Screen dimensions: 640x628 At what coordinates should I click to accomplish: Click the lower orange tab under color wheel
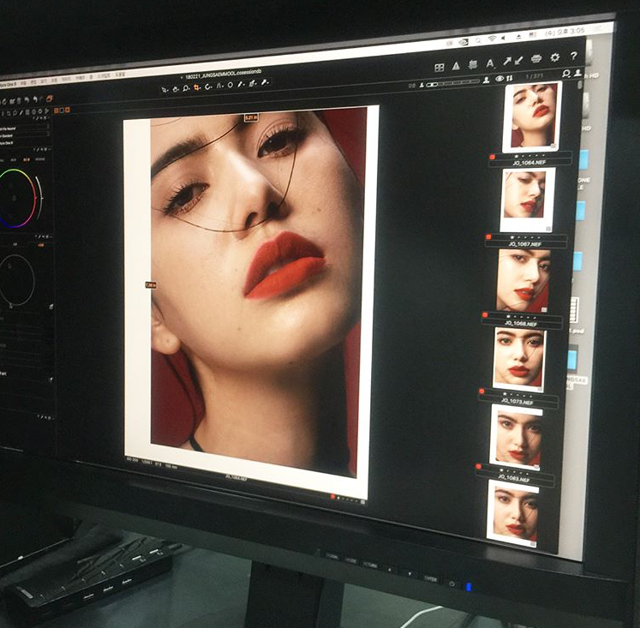tap(40, 245)
